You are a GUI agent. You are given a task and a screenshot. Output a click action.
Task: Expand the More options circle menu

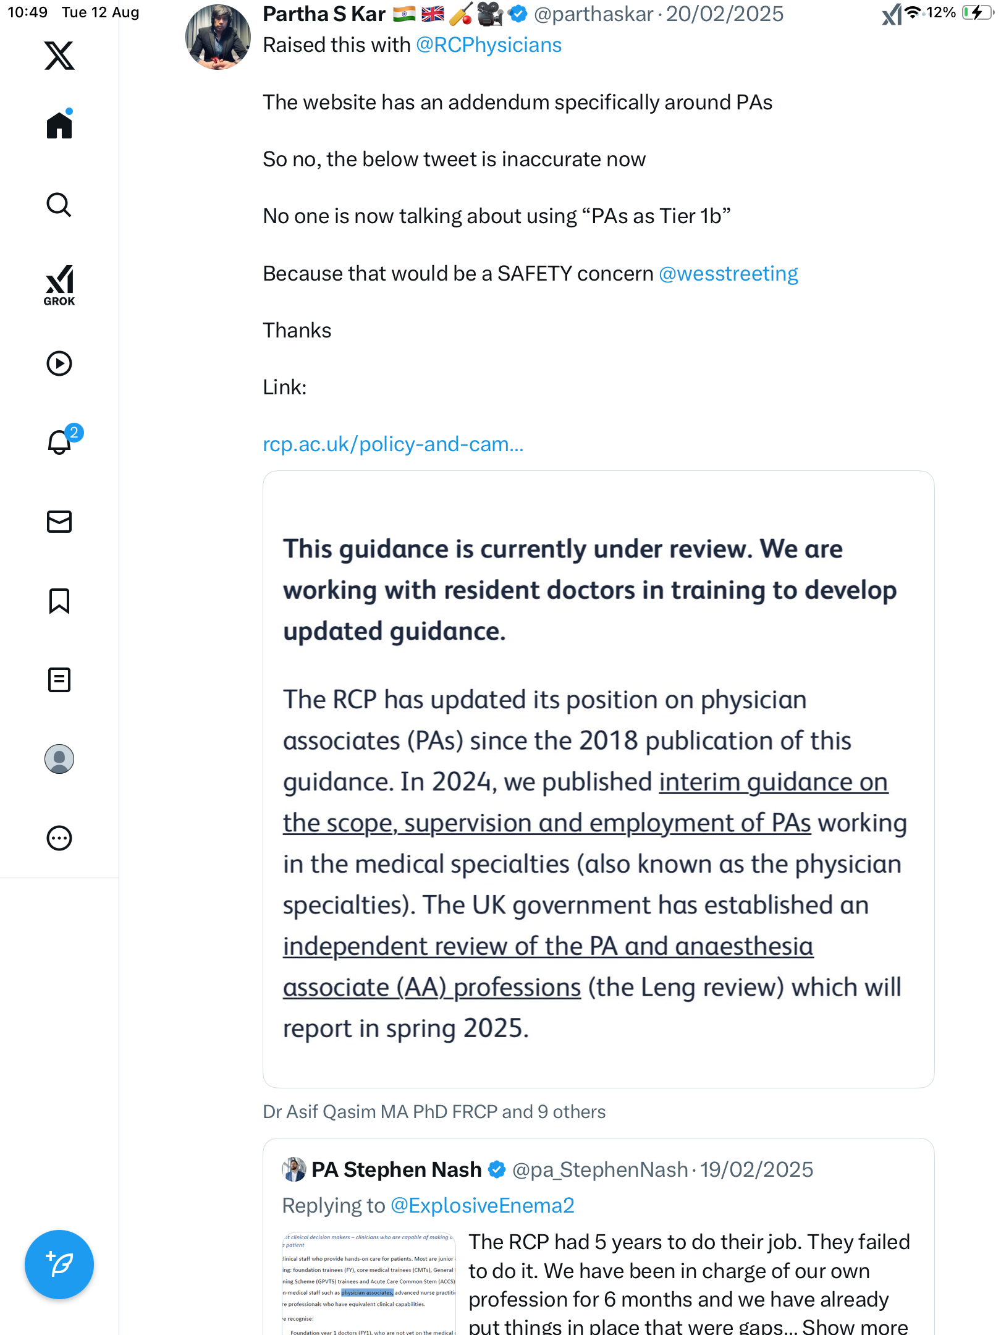(x=59, y=838)
